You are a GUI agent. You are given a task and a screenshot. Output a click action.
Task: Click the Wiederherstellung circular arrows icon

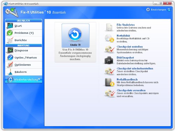10,79
